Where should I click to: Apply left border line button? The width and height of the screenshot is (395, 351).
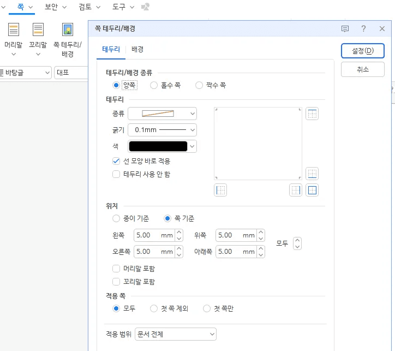click(220, 191)
